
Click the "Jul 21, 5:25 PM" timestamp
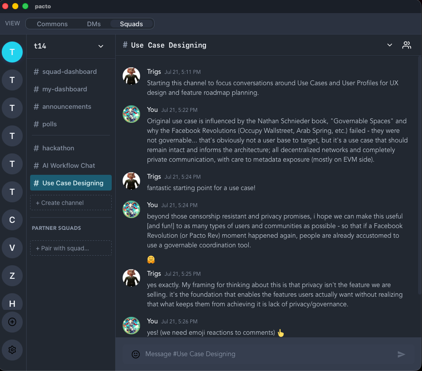pos(182,274)
